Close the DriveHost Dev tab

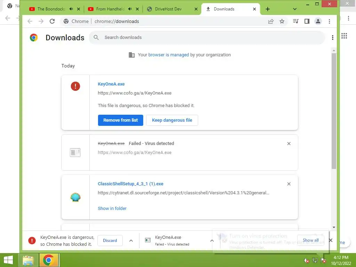coord(196,9)
